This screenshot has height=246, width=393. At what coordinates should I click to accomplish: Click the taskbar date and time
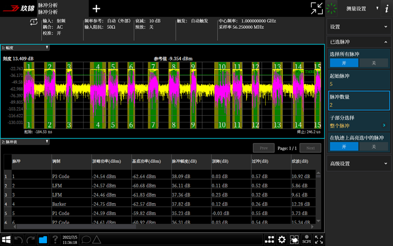pyautogui.click(x=70, y=240)
